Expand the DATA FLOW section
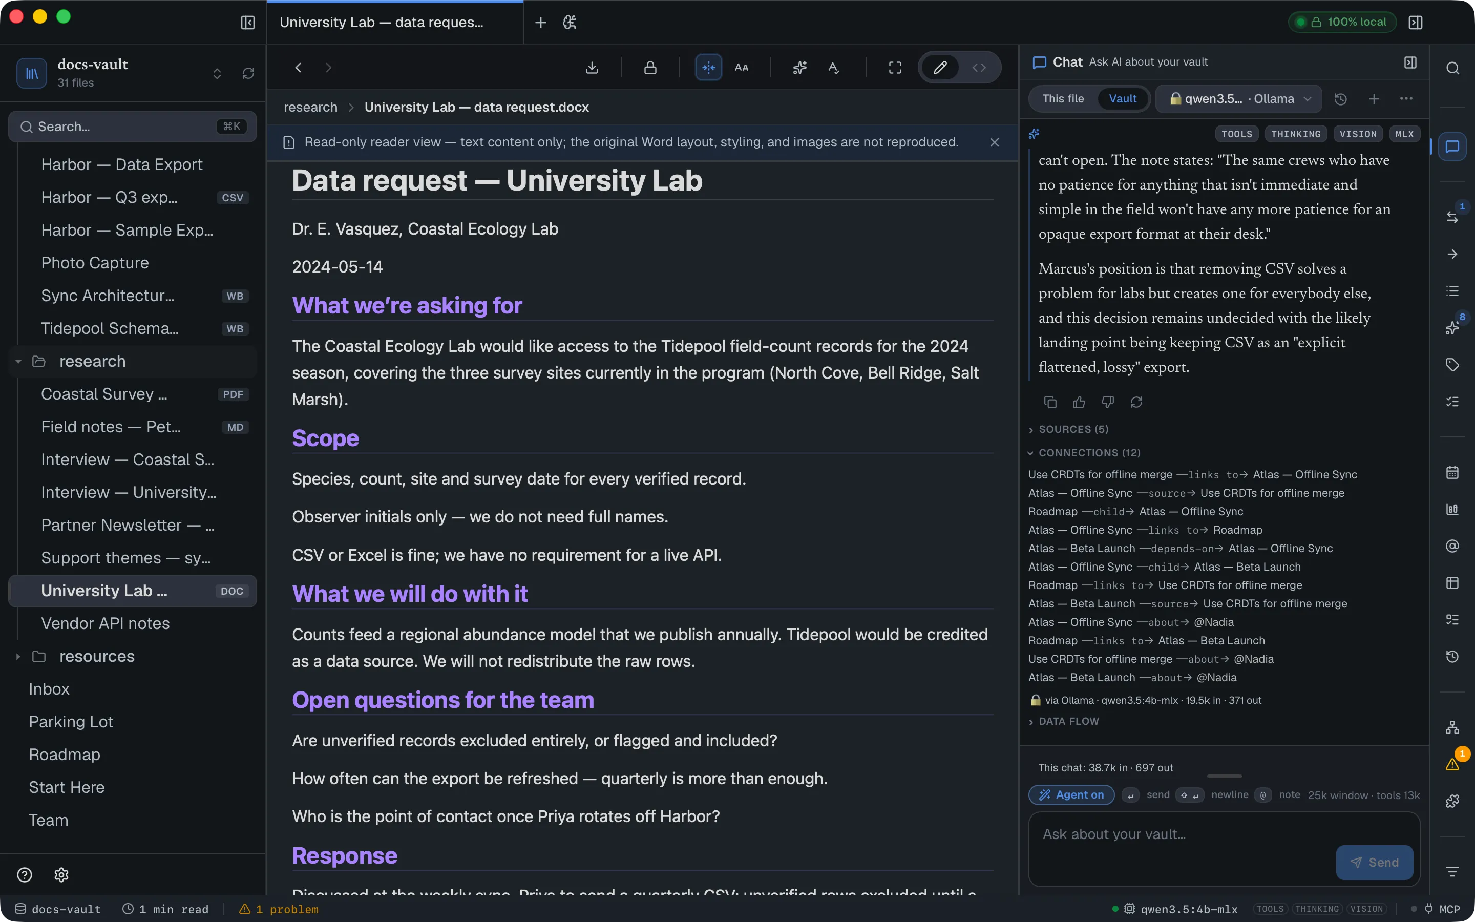 point(1064,721)
